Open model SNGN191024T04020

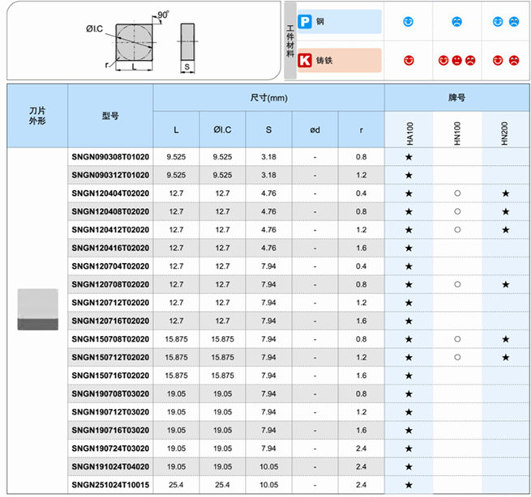coord(110,466)
